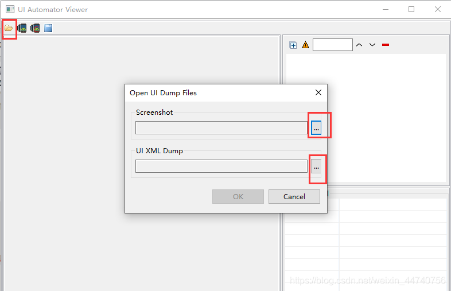Close the Open UI Dump Files dialog

tap(318, 92)
